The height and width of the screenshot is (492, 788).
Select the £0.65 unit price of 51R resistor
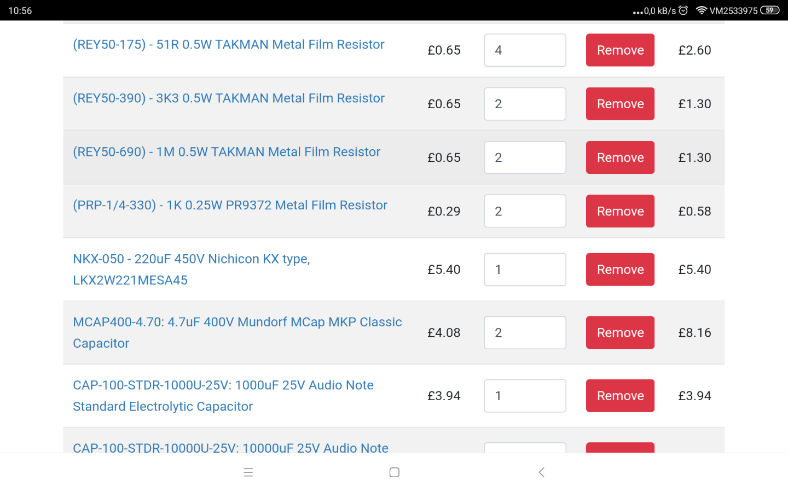coord(444,50)
